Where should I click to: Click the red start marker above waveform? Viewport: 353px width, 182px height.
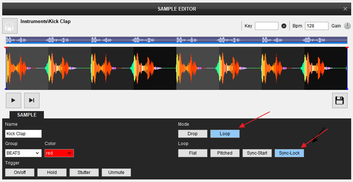pyautogui.click(x=6, y=48)
